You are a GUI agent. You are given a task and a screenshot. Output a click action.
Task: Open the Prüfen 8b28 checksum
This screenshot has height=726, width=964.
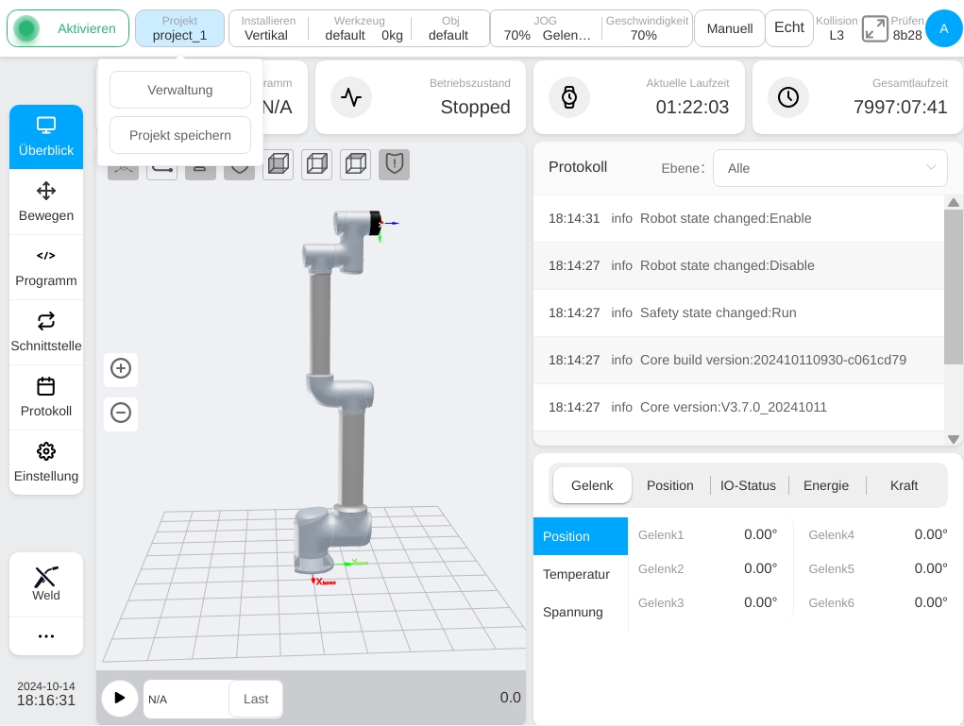point(906,28)
